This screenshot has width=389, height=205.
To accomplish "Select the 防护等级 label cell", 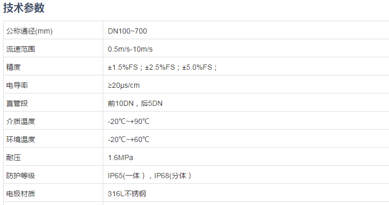I will point(53,175).
